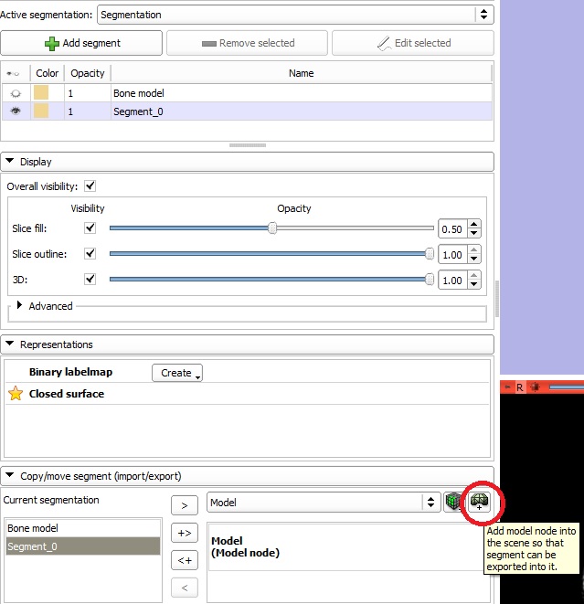Viewport: 584px width, 604px height.
Task: Show the Bone model segment
Action: pos(16,93)
